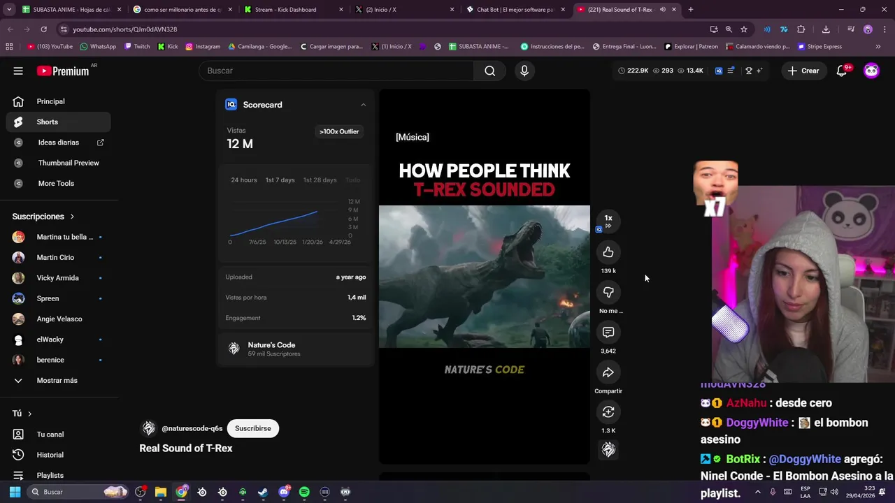Image resolution: width=895 pixels, height=503 pixels.
Task: Share the short via Compartir icon
Action: point(608,372)
